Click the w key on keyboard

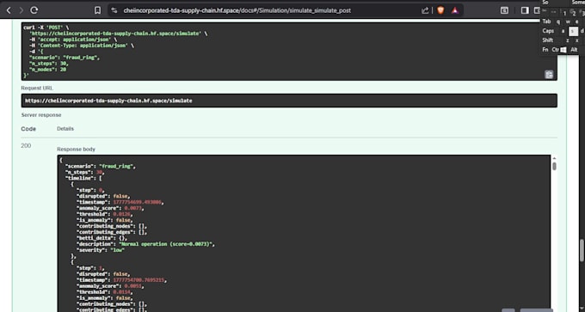pyautogui.click(x=568, y=21)
